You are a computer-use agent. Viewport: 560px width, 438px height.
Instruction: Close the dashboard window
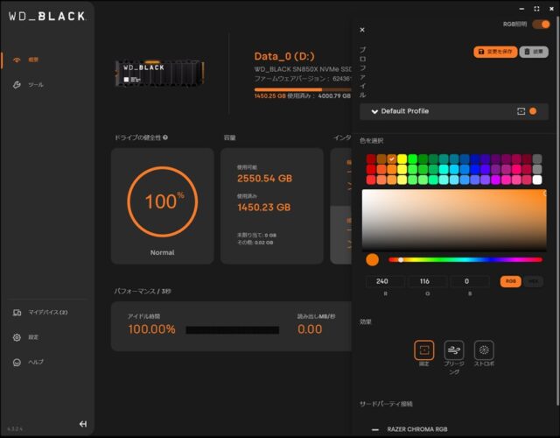(551, 9)
